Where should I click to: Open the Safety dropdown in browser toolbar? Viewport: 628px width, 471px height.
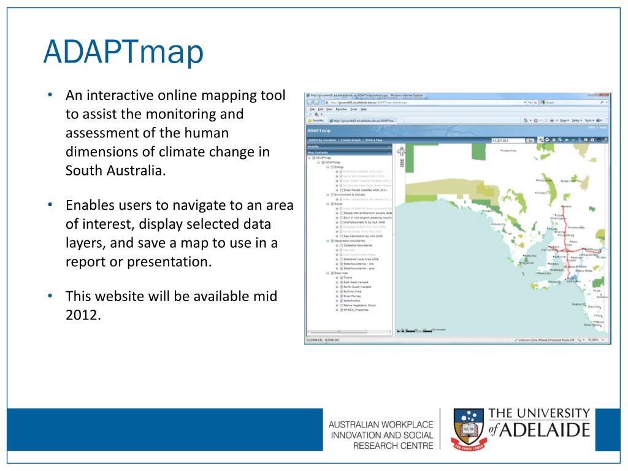tap(577, 121)
